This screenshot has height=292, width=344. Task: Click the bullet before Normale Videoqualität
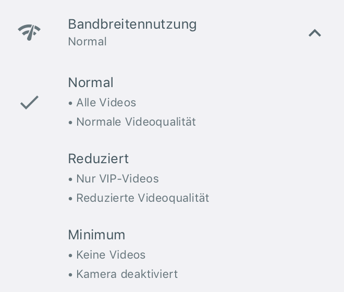click(70, 123)
